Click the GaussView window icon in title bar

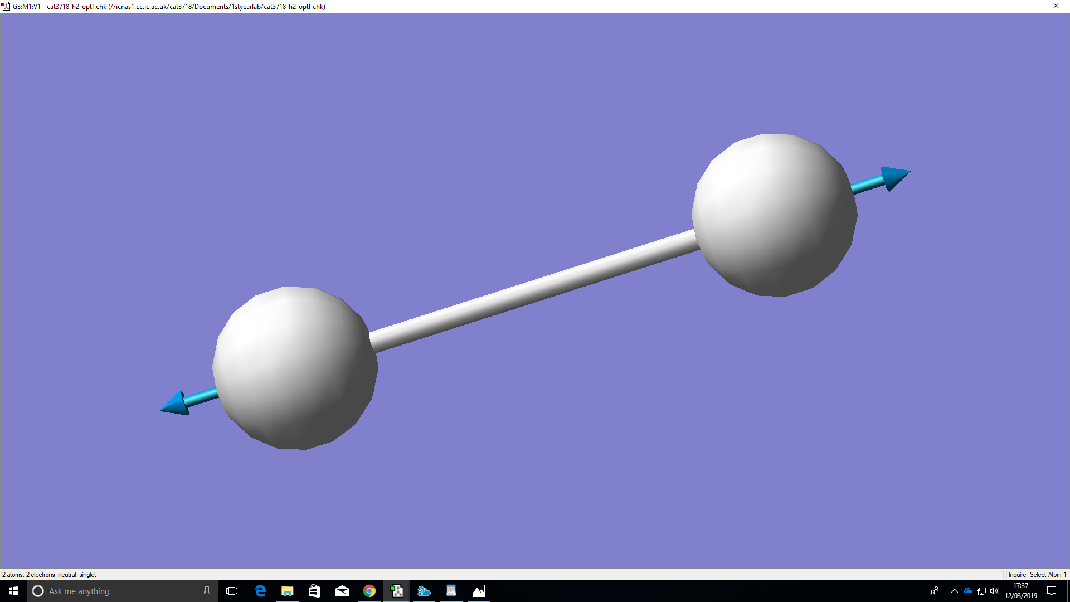pyautogui.click(x=6, y=6)
